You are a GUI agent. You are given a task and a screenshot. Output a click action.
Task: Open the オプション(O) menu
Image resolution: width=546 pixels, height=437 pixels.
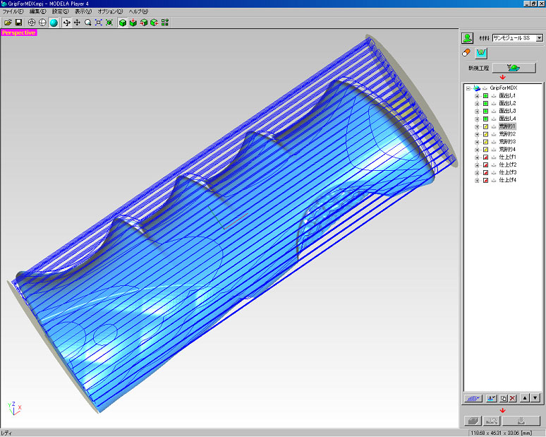(x=109, y=12)
